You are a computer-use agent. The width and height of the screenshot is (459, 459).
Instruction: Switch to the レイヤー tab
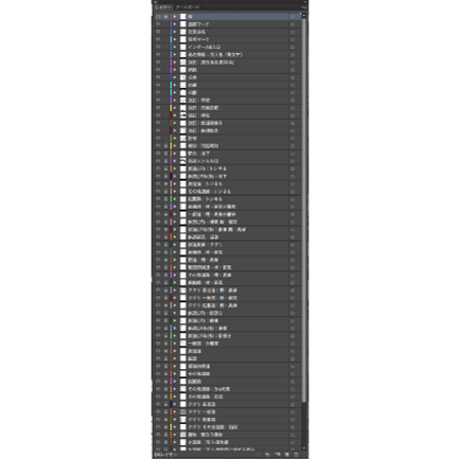tap(163, 7)
